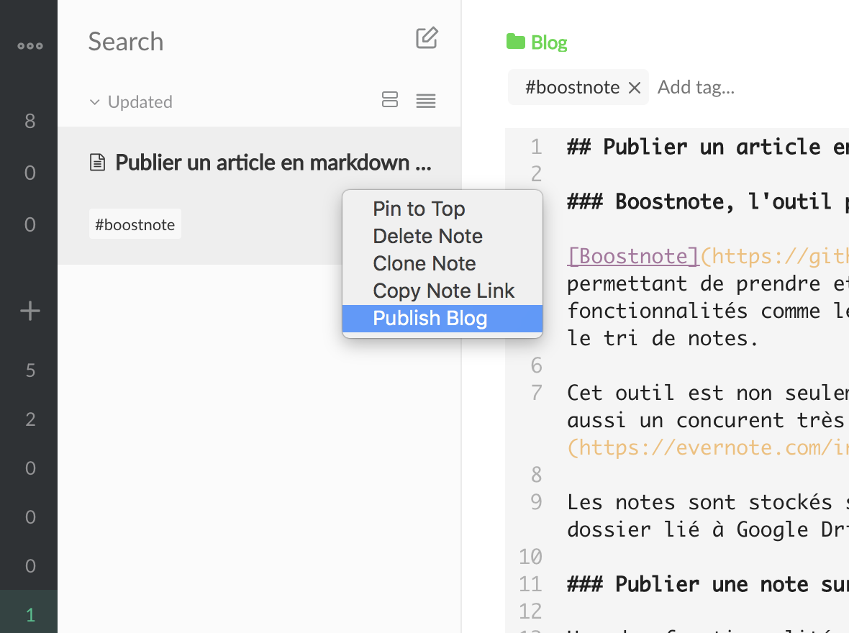Click the plus icon in the dark sidebar

pyautogui.click(x=29, y=311)
